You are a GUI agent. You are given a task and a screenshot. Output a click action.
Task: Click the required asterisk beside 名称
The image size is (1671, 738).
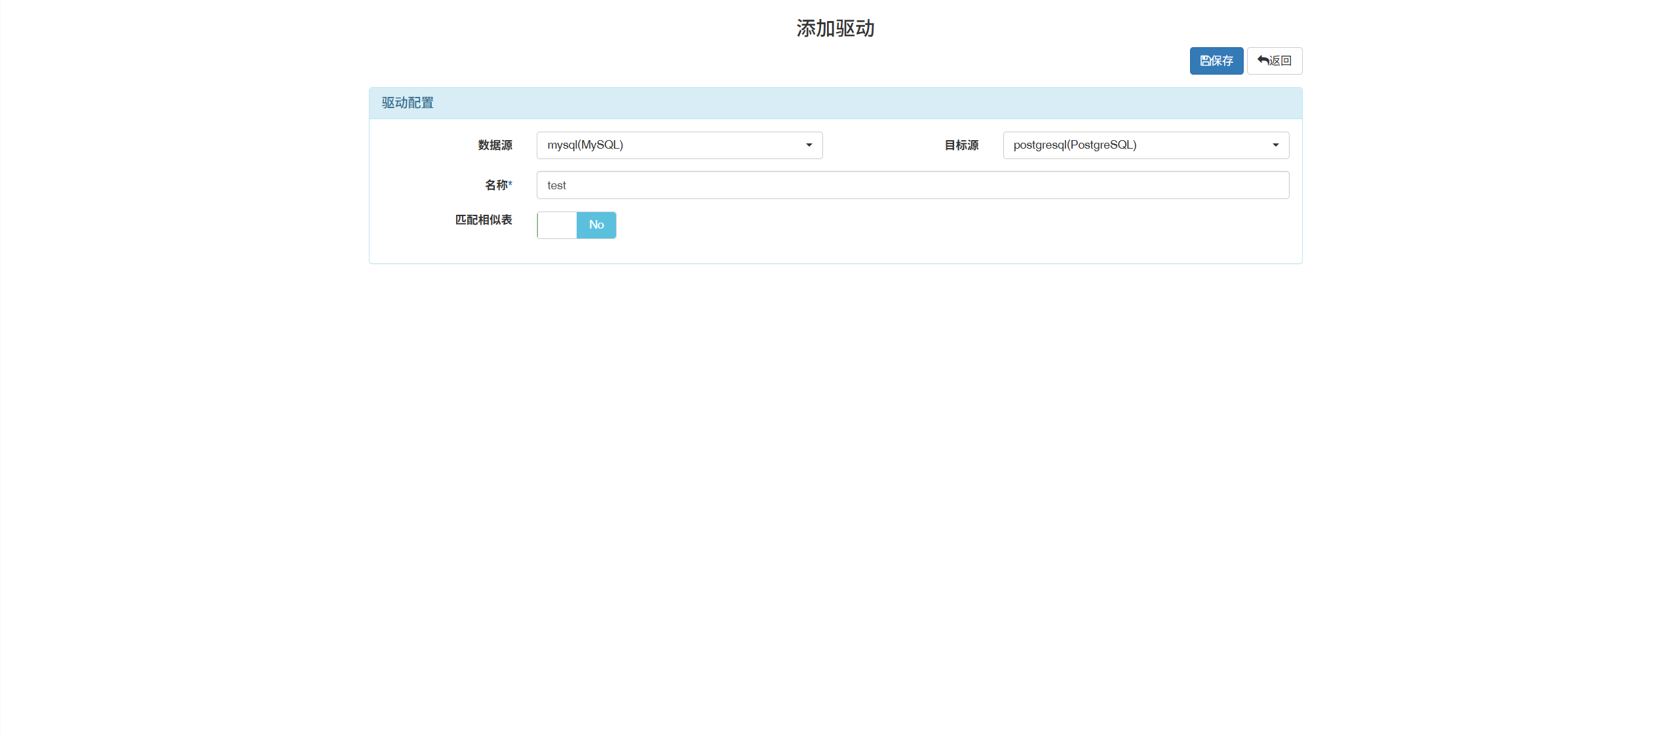coord(510,184)
